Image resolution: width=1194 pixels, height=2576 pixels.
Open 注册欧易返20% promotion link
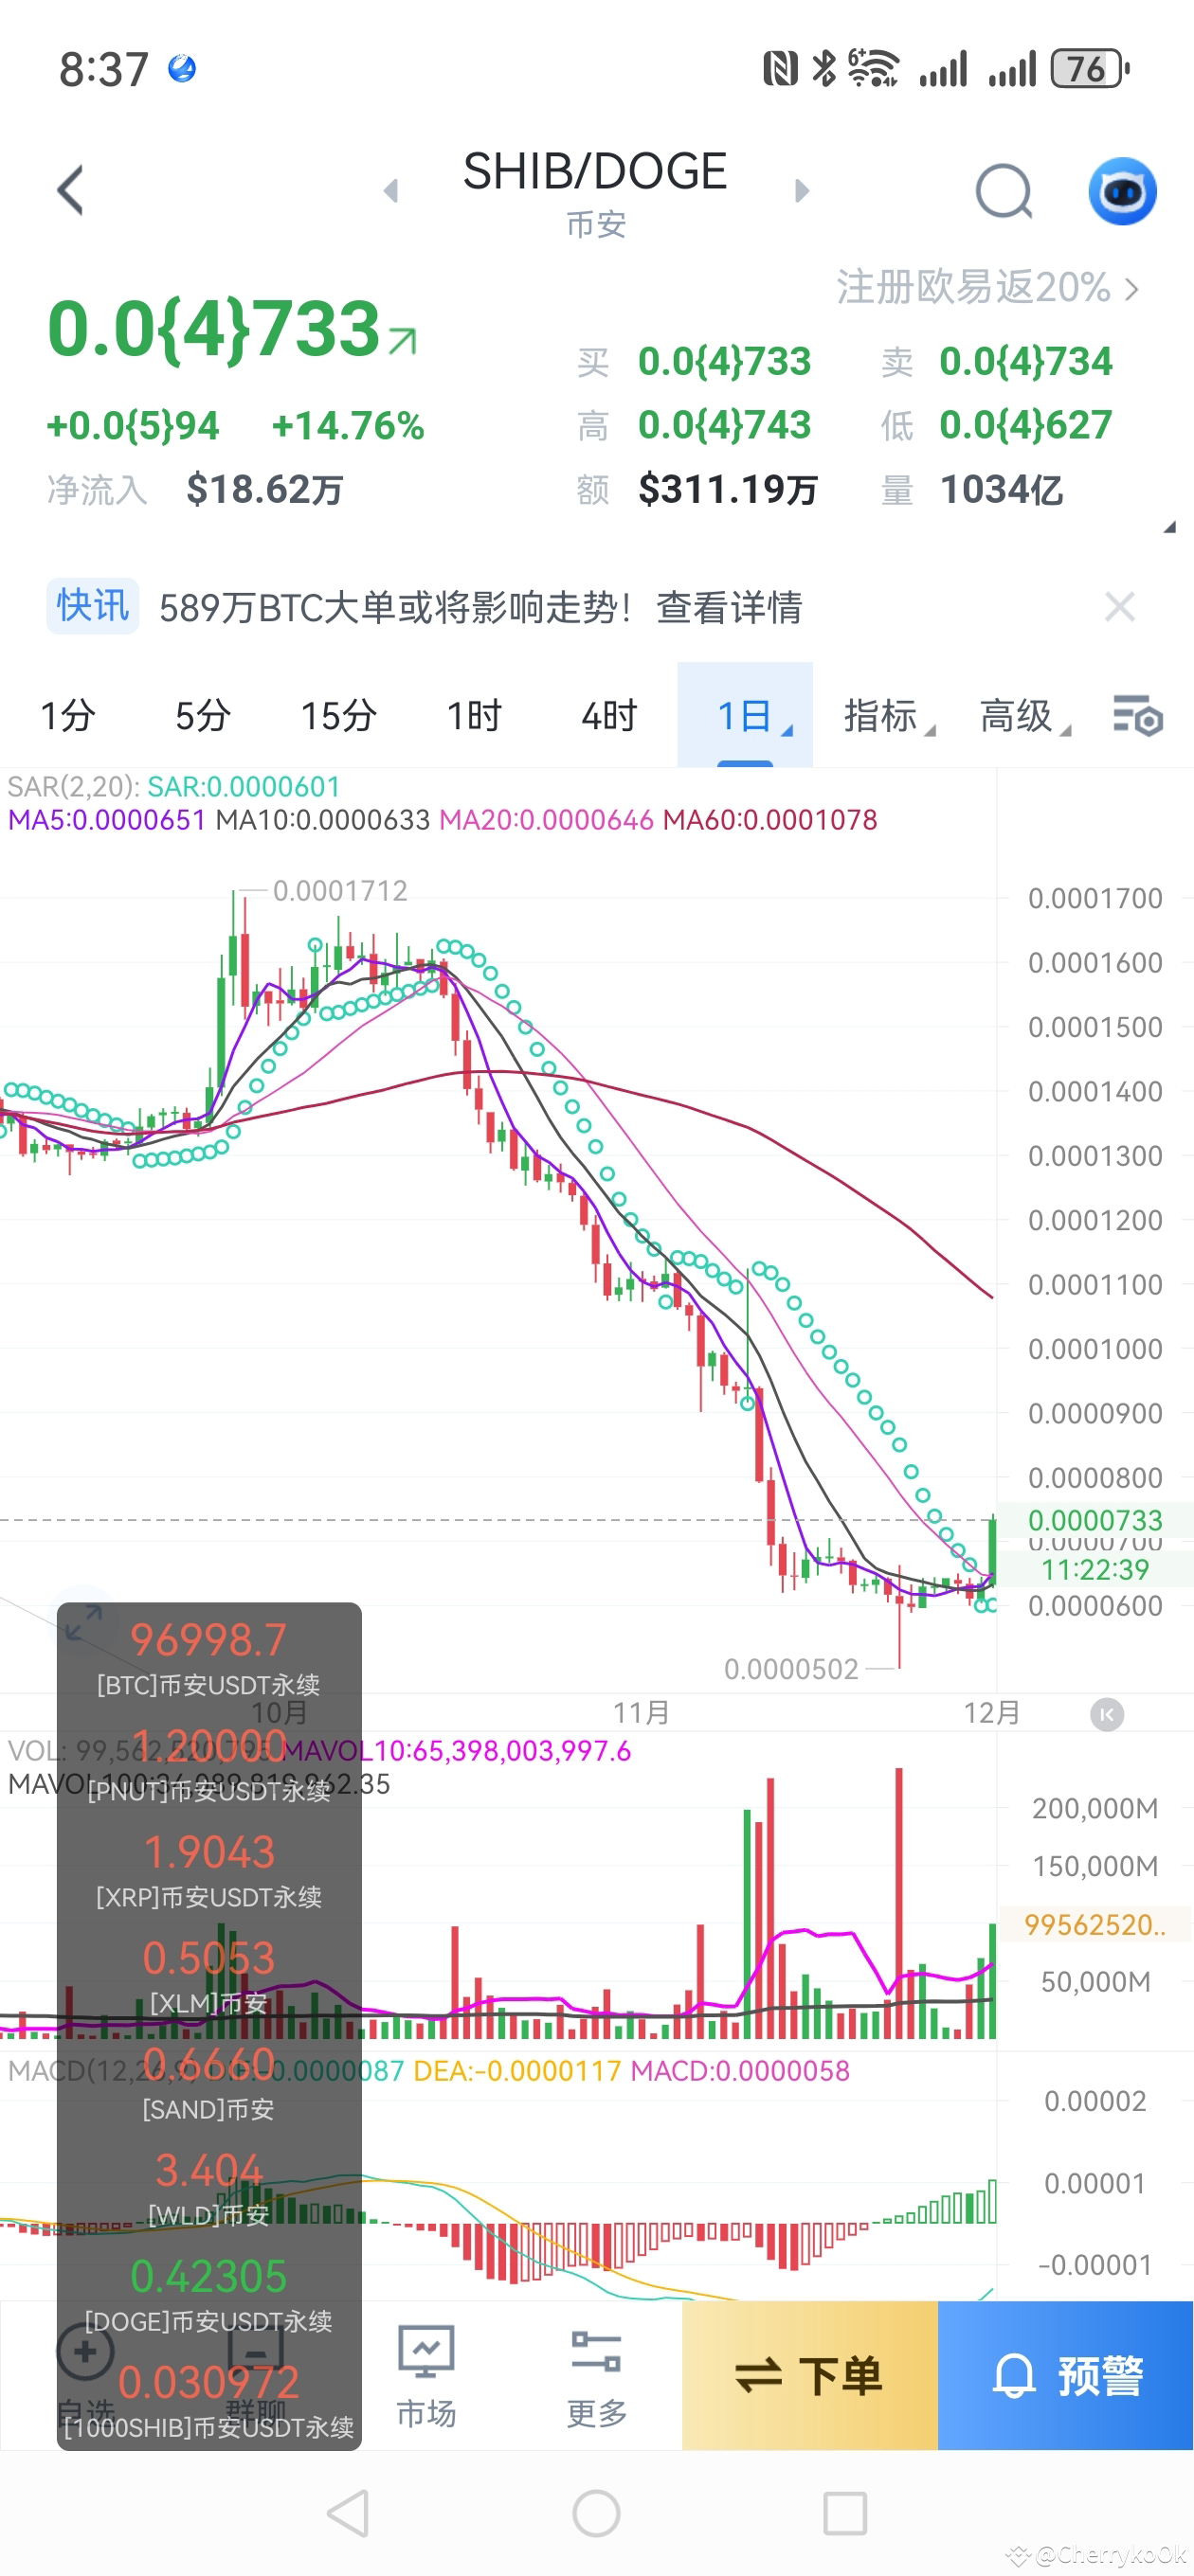(986, 288)
